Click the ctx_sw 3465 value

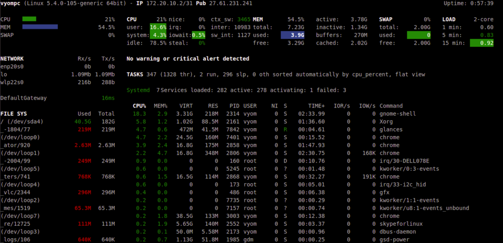coord(244,20)
